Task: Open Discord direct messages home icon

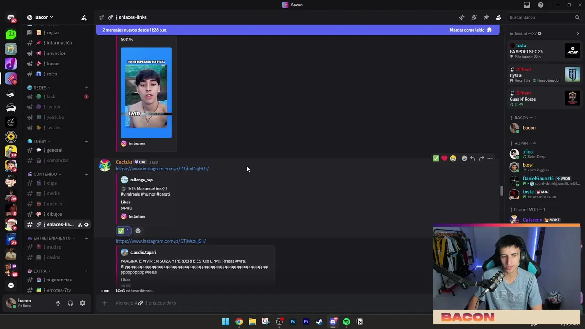Action: [11, 17]
